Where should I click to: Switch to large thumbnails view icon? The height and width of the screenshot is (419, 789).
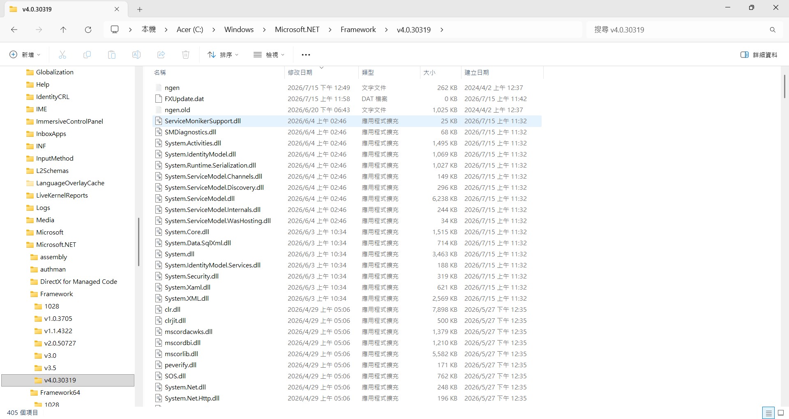click(781, 413)
